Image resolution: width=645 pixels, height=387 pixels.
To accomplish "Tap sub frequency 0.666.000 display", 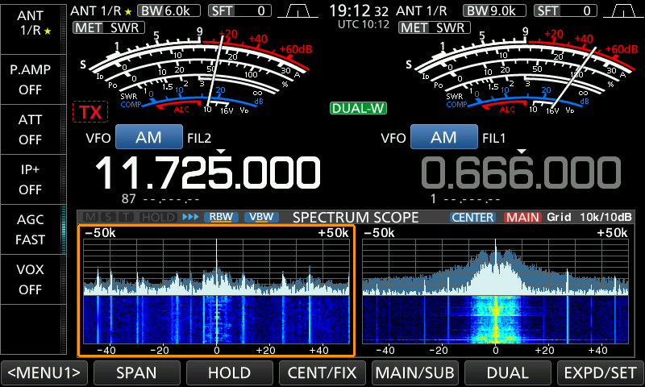I will (521, 173).
